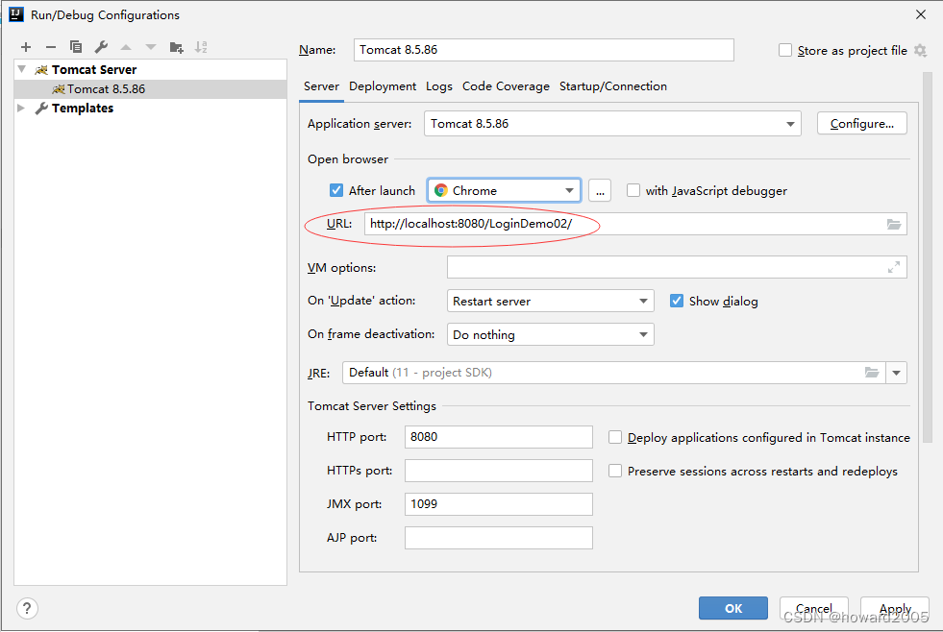Move configuration up arrow

point(126,47)
